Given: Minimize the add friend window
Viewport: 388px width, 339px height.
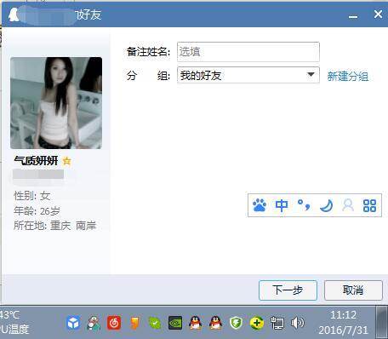Looking at the screenshot, I should pyautogui.click(x=353, y=16).
